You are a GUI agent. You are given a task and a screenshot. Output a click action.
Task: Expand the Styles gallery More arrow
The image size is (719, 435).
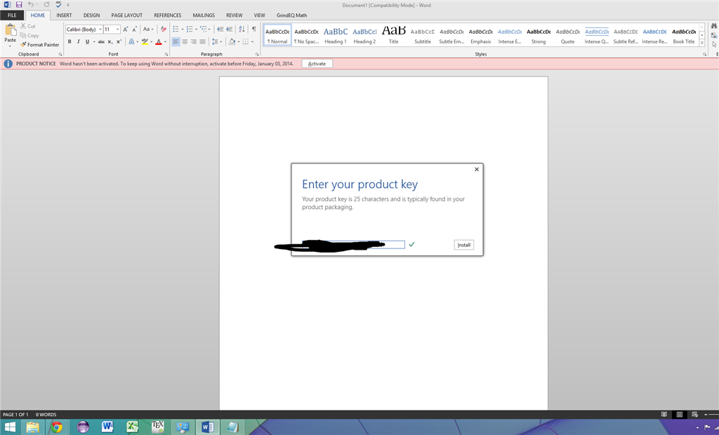click(x=702, y=43)
